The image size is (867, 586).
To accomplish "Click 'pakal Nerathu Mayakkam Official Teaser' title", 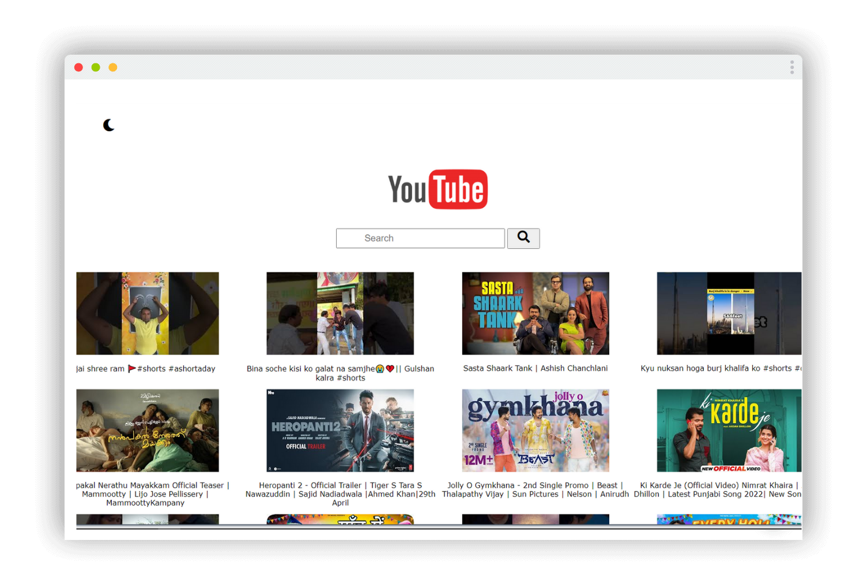I will click(x=153, y=494).
